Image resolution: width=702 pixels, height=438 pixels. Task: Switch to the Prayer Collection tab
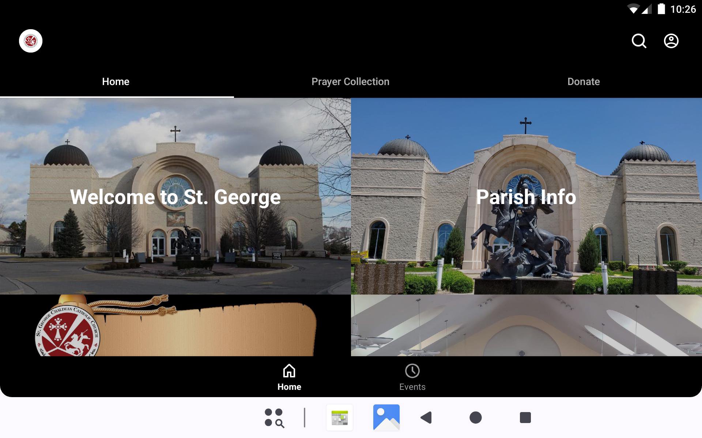click(350, 82)
